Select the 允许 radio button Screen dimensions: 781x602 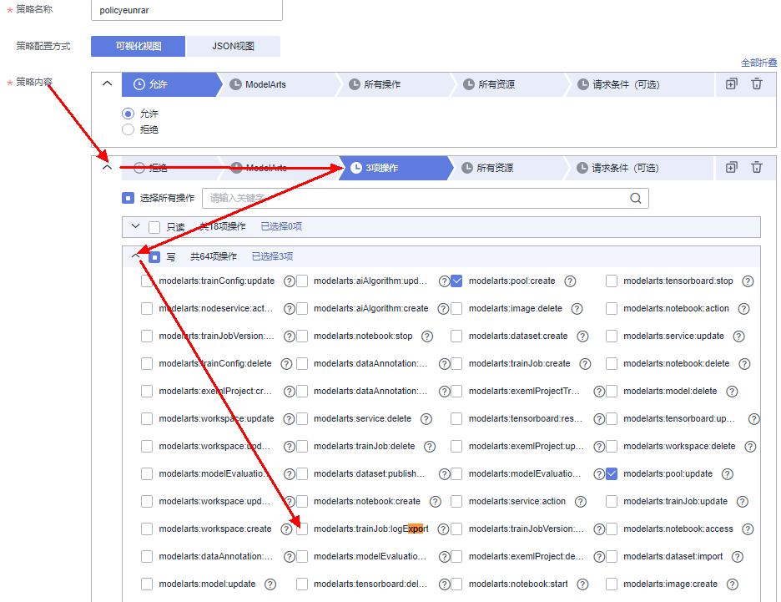(x=128, y=114)
